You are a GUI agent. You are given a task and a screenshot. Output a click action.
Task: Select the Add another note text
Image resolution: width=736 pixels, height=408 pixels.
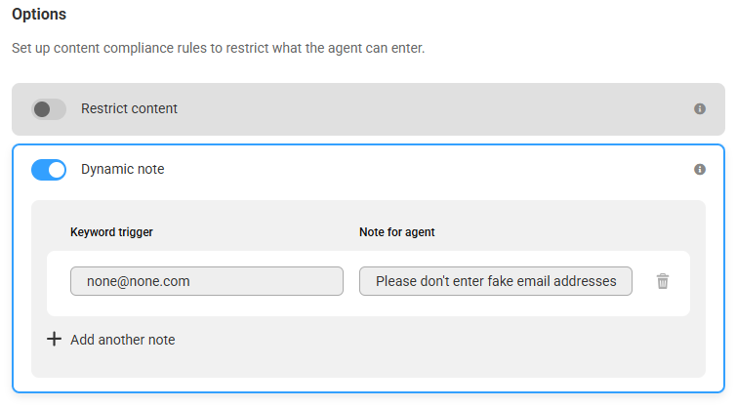click(x=123, y=340)
